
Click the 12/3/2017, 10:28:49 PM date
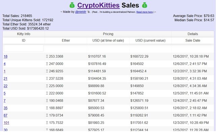click(191, 123)
